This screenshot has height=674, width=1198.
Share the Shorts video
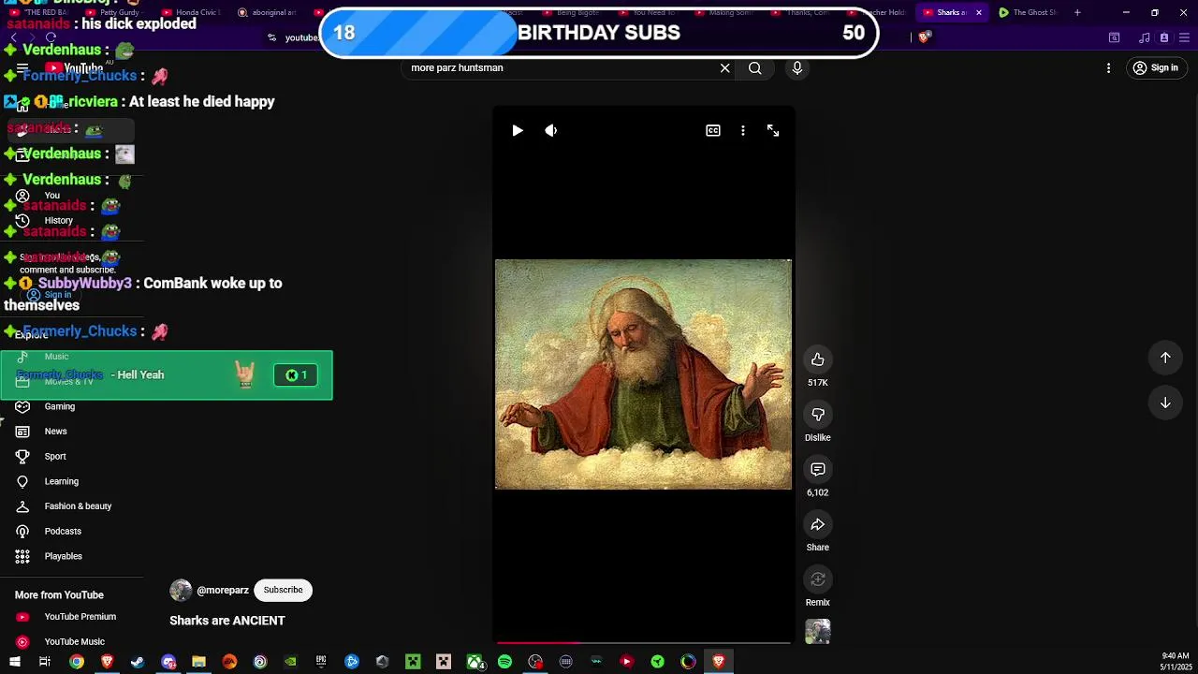pos(818,524)
